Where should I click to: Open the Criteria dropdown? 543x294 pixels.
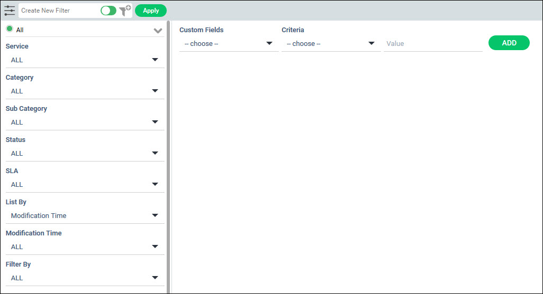tap(331, 44)
